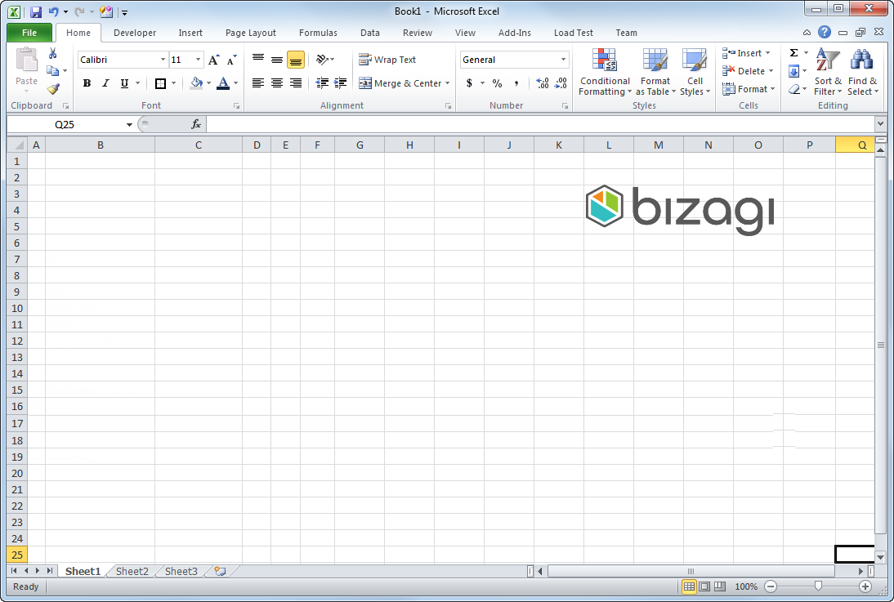Open Find & Select menu

point(862,72)
